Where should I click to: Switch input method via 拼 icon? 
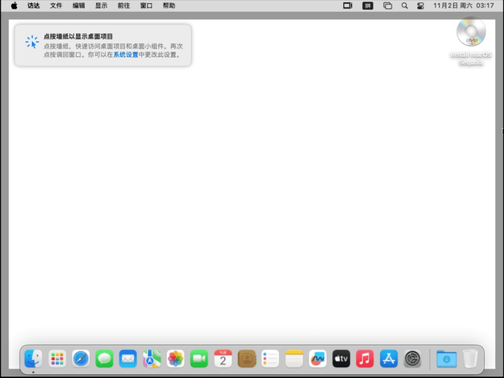pos(368,6)
